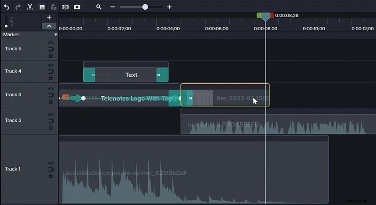Lock Track 2 with padlock icon
376x205 pixels.
(51, 127)
